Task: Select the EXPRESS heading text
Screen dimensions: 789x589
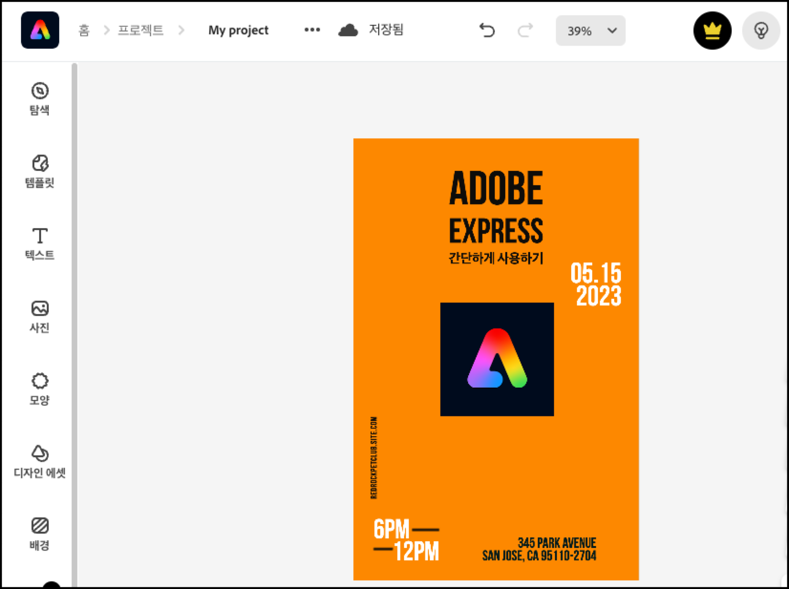Action: point(496,231)
